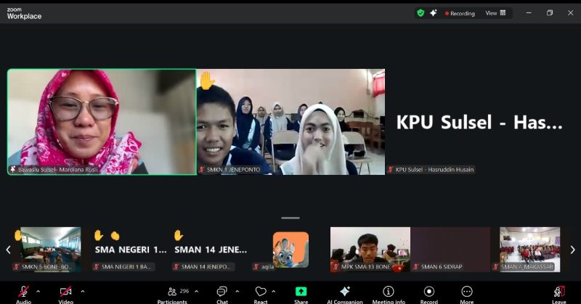581x304 pixels.
Task: Expand audio options caret next to Audio
Action: (x=40, y=291)
